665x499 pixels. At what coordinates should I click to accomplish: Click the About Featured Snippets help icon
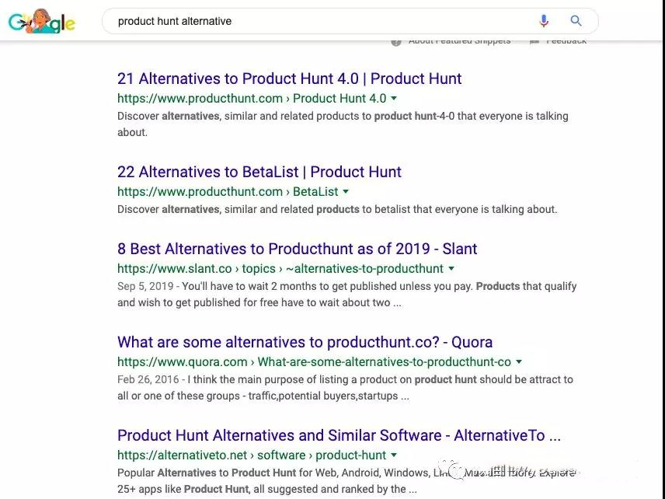click(395, 43)
